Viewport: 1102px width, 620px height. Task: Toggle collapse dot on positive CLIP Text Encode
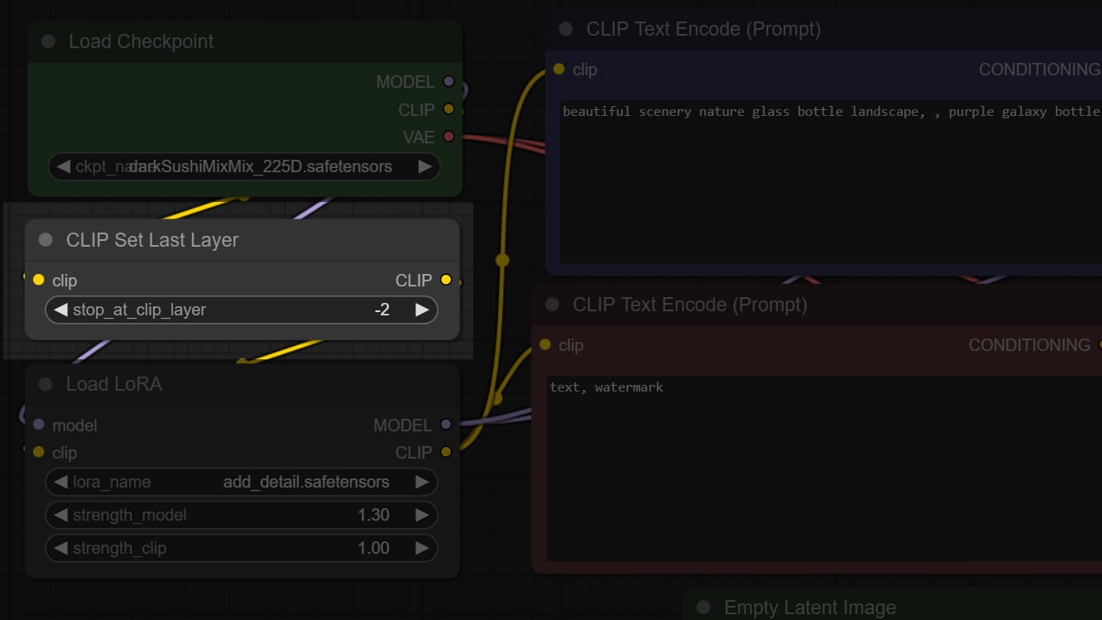pos(566,29)
